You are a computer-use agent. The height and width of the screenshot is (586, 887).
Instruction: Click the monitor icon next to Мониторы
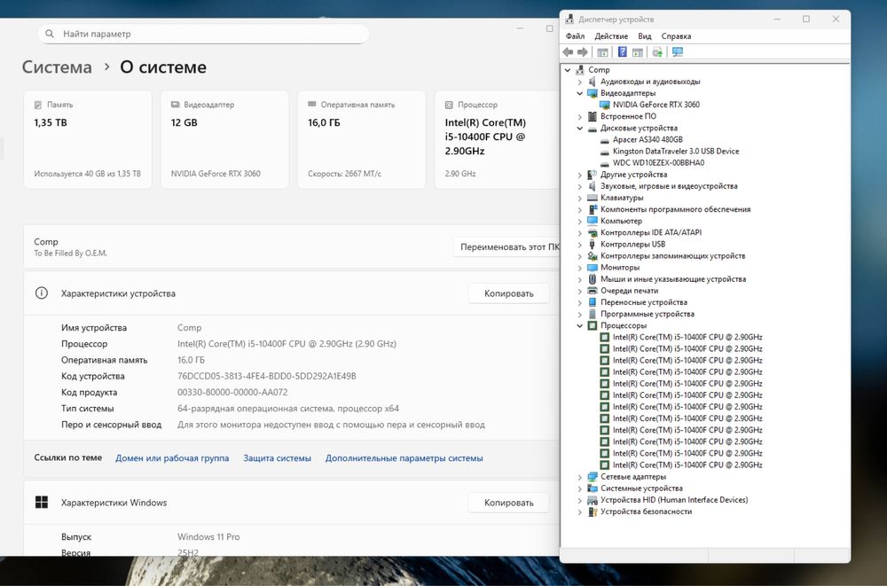pyautogui.click(x=593, y=267)
